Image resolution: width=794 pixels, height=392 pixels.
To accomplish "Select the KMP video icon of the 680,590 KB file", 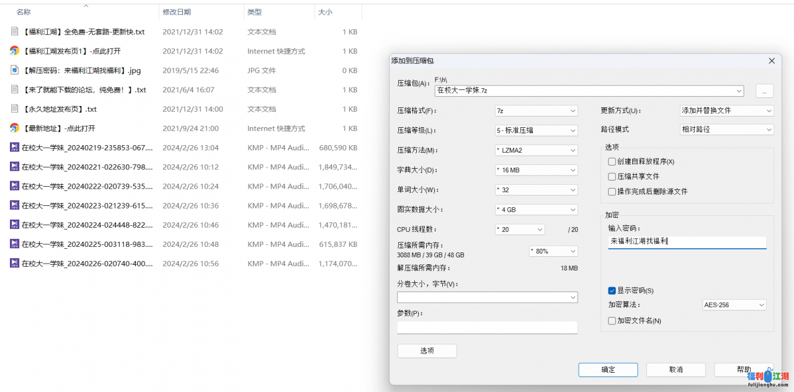I will [14, 148].
